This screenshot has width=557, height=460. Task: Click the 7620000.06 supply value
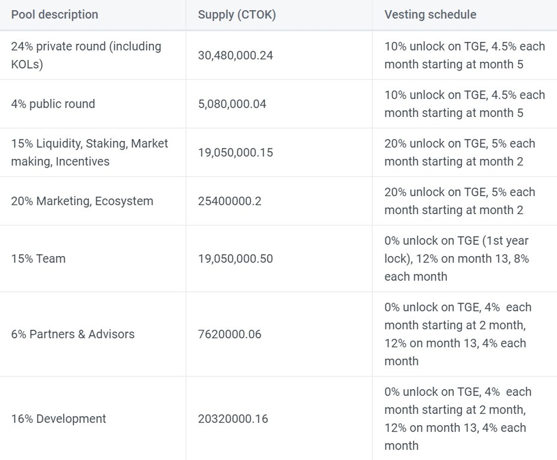(x=229, y=334)
